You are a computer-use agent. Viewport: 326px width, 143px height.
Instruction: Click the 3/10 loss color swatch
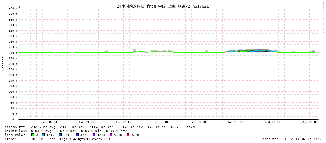77,135
